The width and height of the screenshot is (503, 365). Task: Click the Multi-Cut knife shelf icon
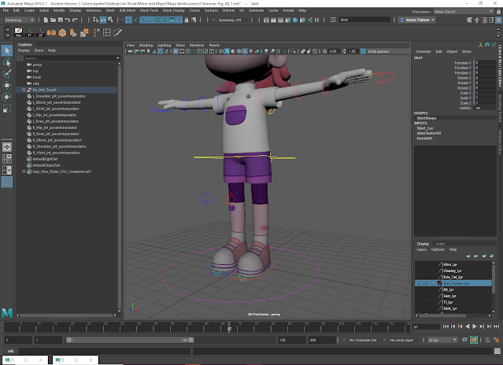[x=117, y=32]
